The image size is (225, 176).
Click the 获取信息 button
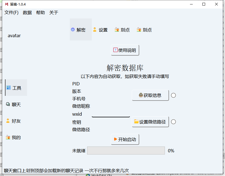[150, 95]
